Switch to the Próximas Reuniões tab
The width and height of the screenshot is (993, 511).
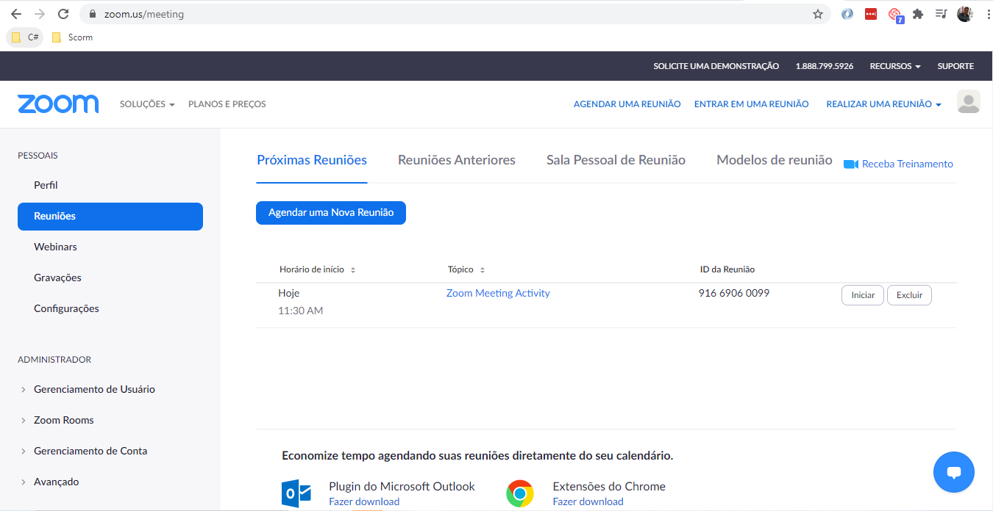tap(312, 160)
